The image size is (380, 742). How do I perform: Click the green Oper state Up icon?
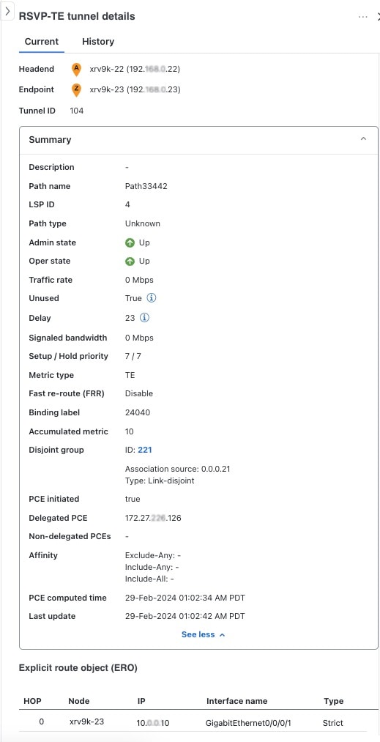click(x=130, y=261)
